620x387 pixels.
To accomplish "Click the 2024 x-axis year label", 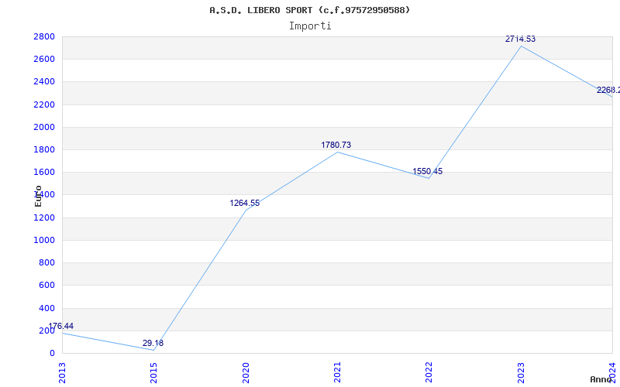I will pos(612,373).
